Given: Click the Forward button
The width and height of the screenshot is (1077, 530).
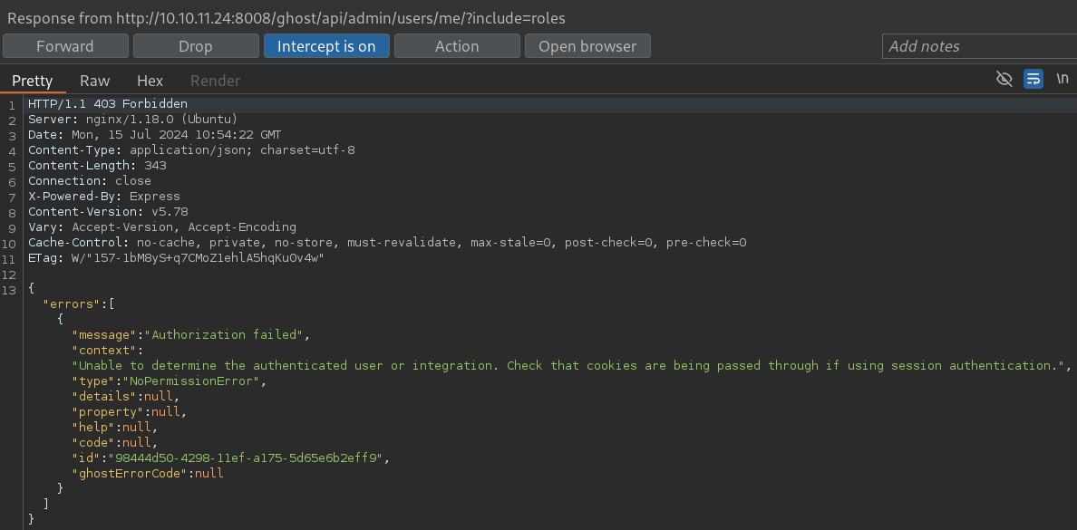Looking at the screenshot, I should click(65, 46).
